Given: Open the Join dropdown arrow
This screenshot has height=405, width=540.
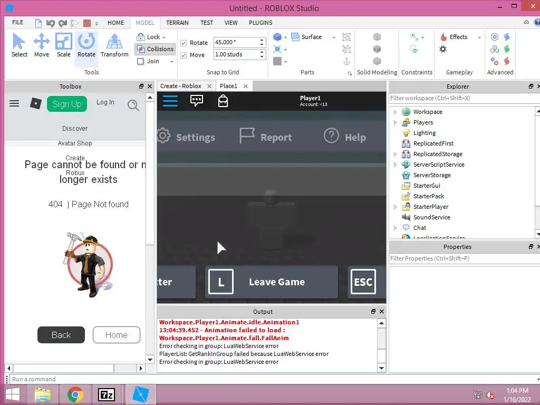Looking at the screenshot, I should click(171, 62).
